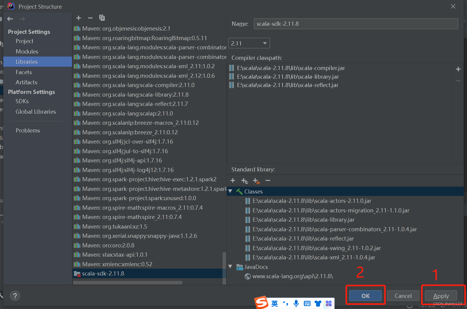
Task: Click the copy library icon
Action: click(x=102, y=18)
